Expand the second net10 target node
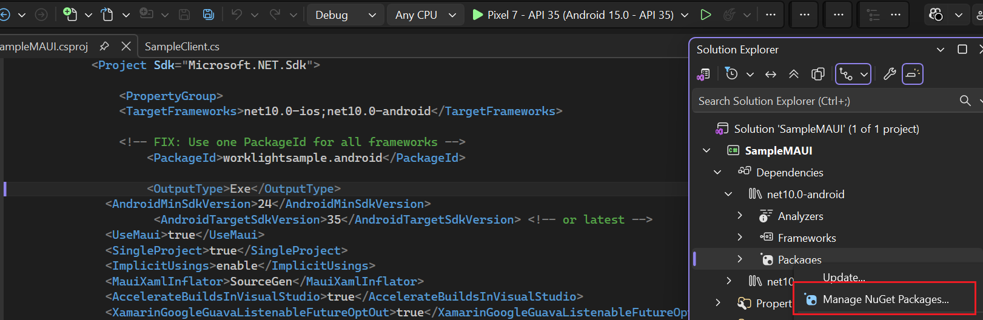 (x=728, y=281)
